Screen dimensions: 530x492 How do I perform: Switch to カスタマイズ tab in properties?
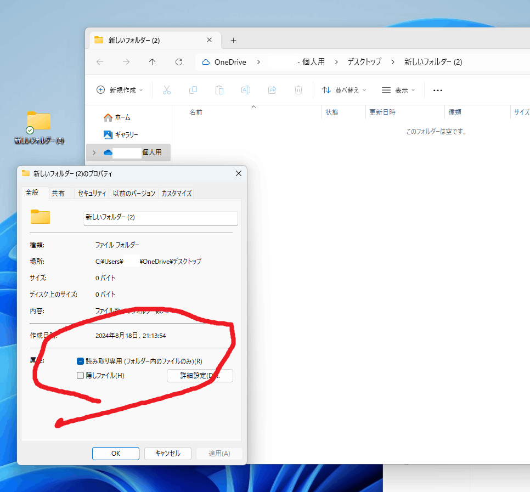pyautogui.click(x=177, y=193)
